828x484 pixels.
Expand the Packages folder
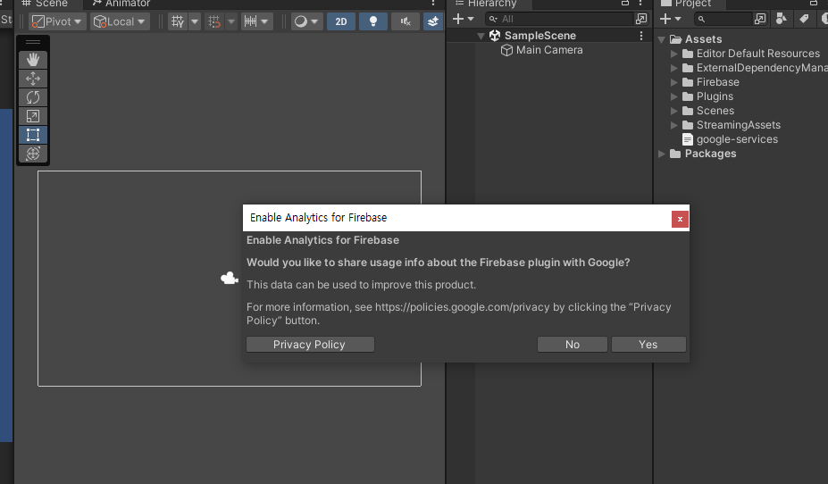[661, 154]
